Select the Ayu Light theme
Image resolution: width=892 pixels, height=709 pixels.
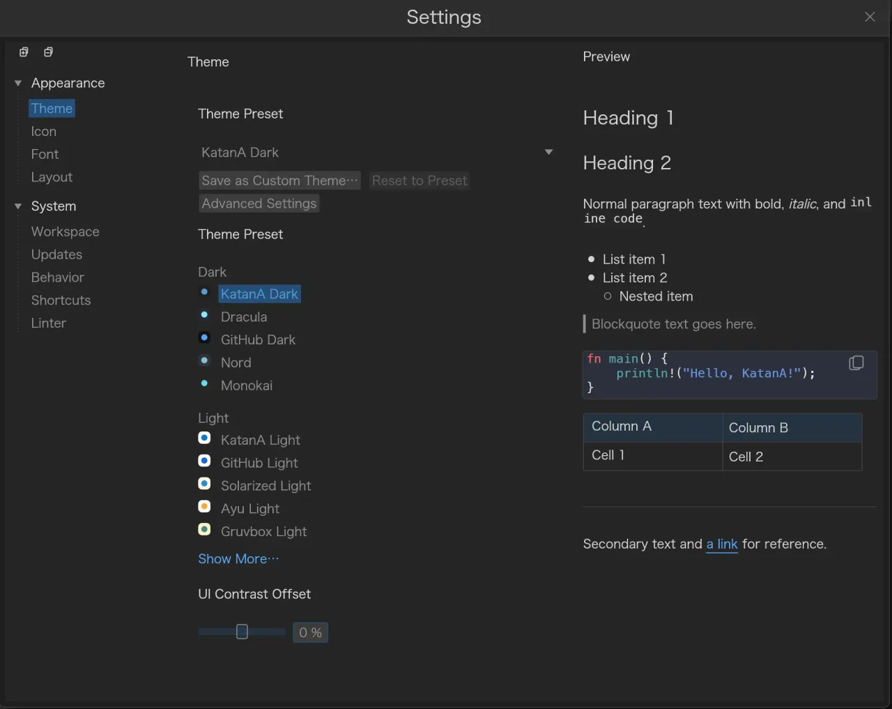[250, 509]
